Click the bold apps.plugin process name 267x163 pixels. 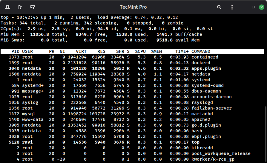pos(206,68)
